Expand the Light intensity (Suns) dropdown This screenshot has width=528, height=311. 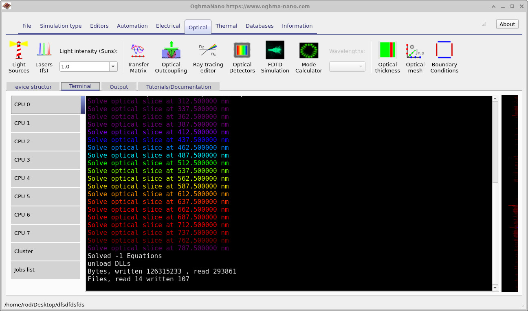pyautogui.click(x=113, y=66)
